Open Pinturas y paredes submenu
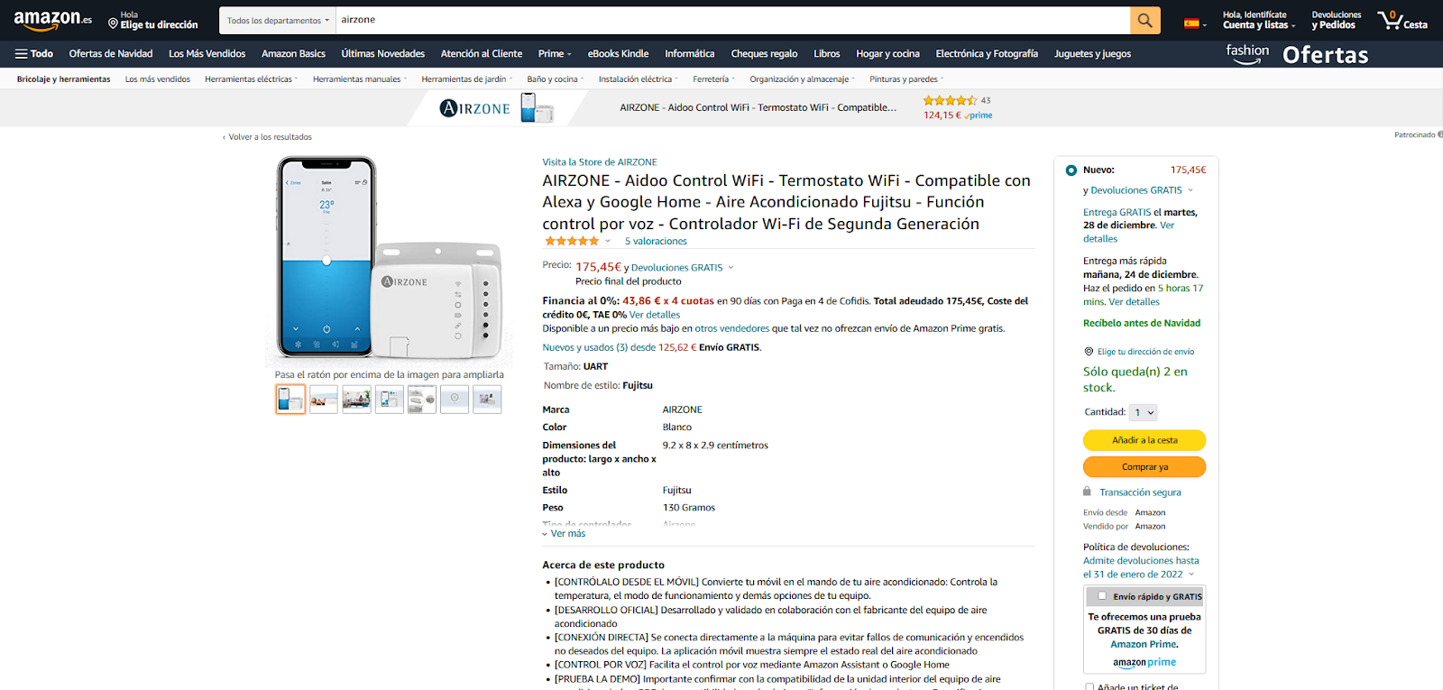 coord(906,79)
